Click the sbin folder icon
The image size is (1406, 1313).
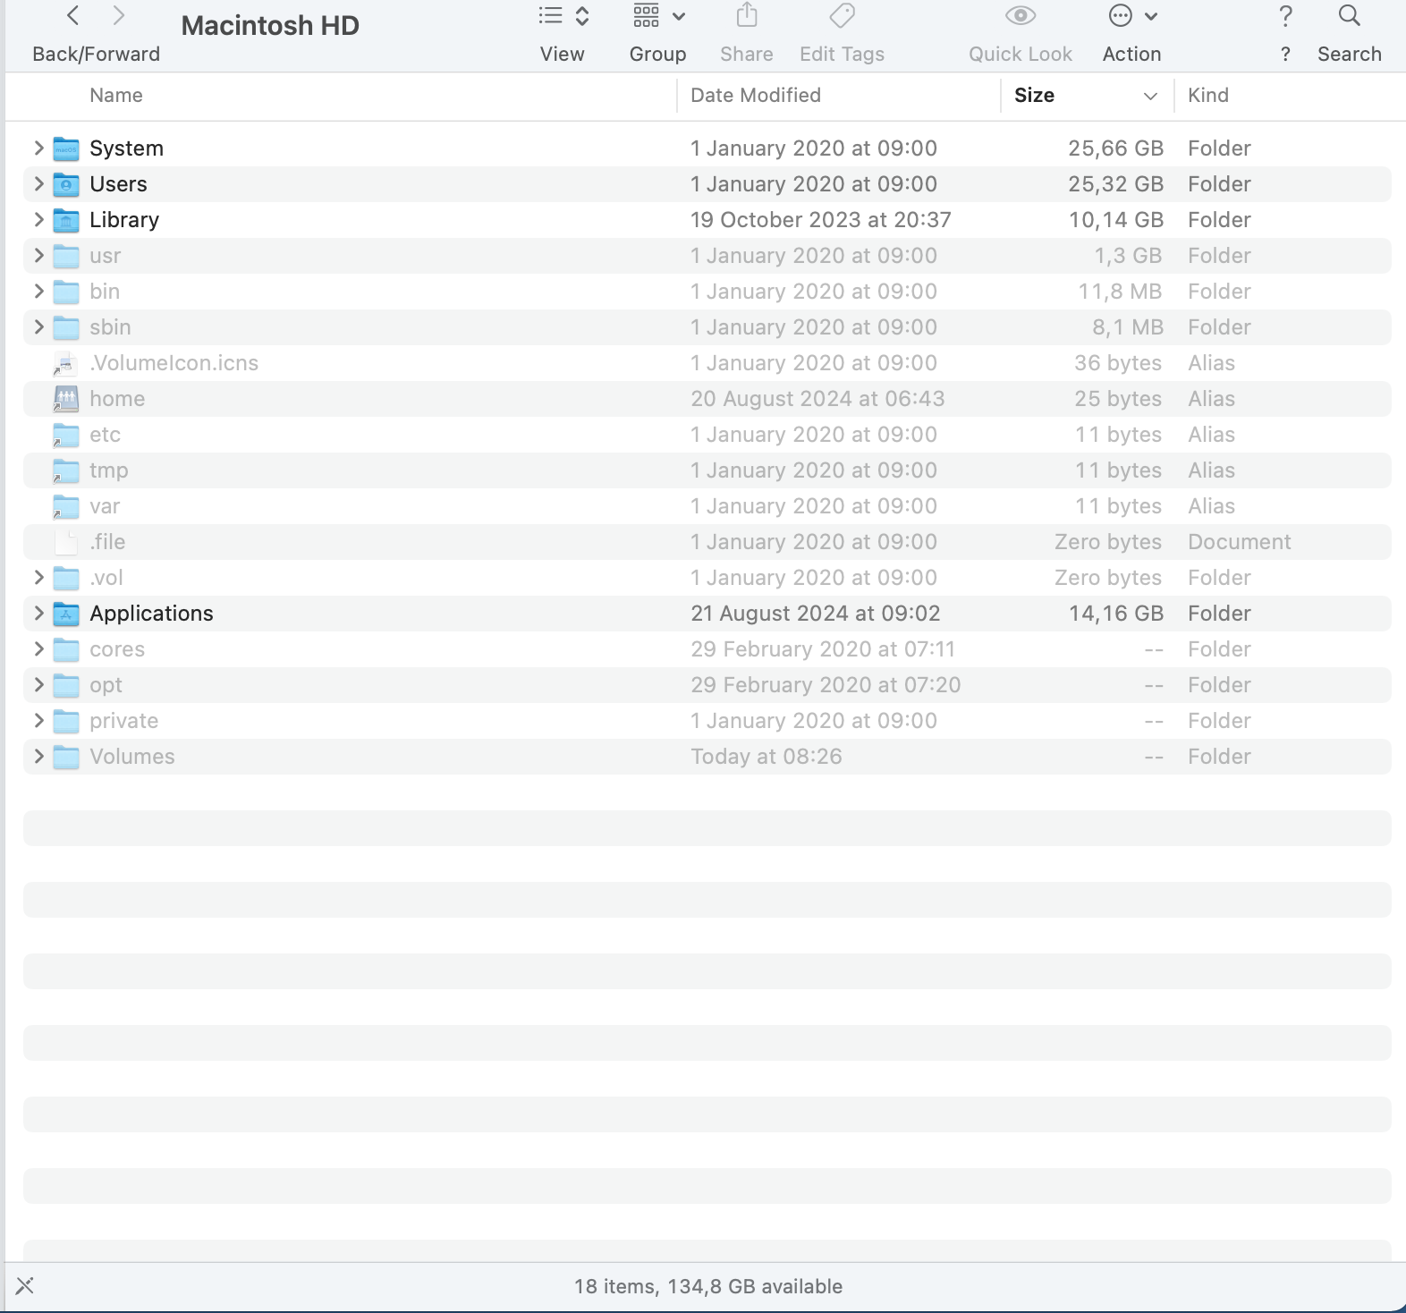(66, 327)
